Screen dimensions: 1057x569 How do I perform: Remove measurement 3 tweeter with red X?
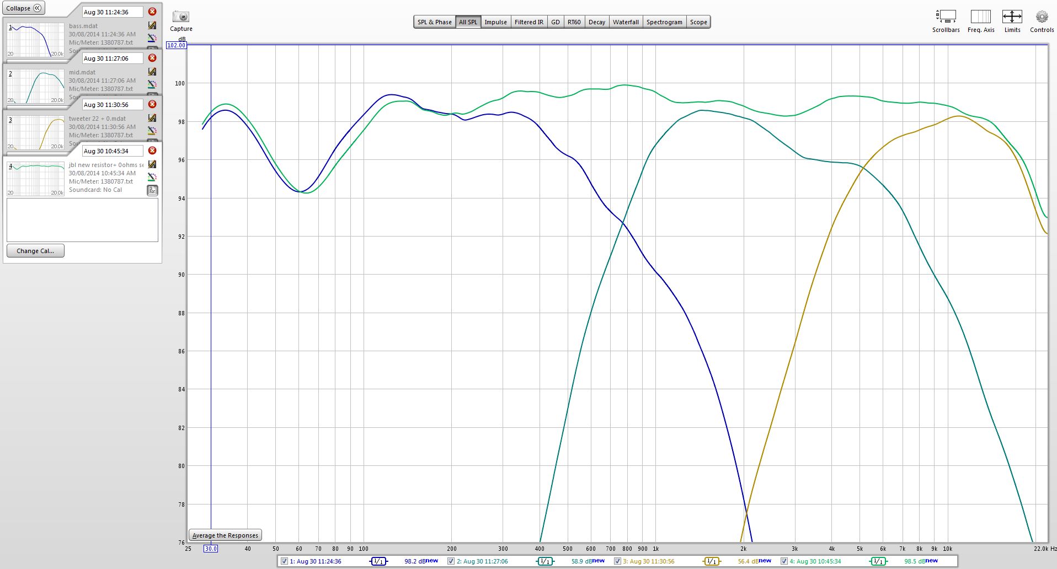click(152, 104)
